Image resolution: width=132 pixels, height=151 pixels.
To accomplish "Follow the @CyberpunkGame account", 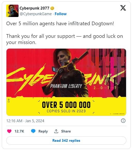I will click(x=61, y=14).
